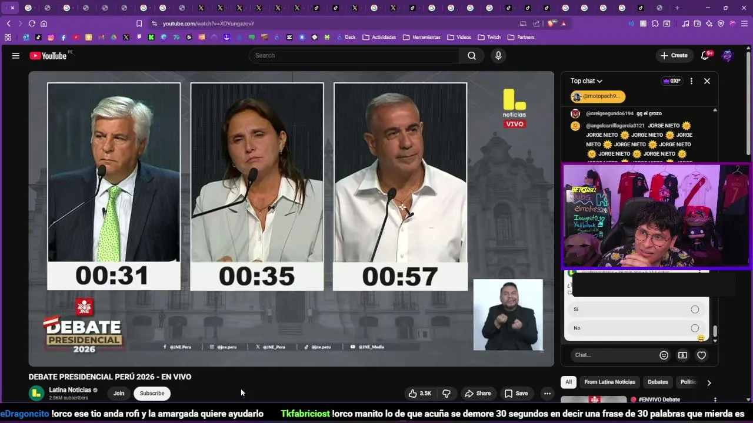Focus the live chat message field

click(614, 355)
